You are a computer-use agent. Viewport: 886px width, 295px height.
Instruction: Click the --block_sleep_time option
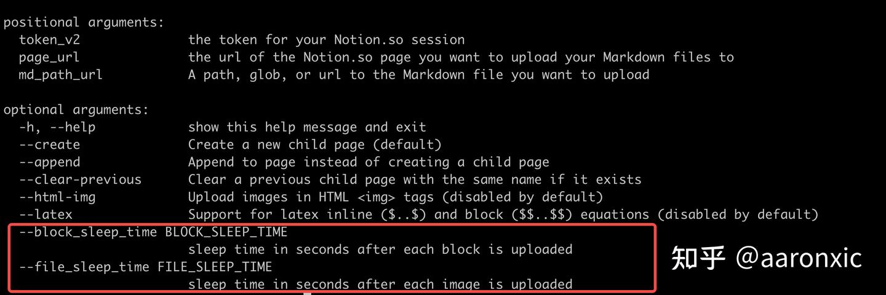[88, 233]
